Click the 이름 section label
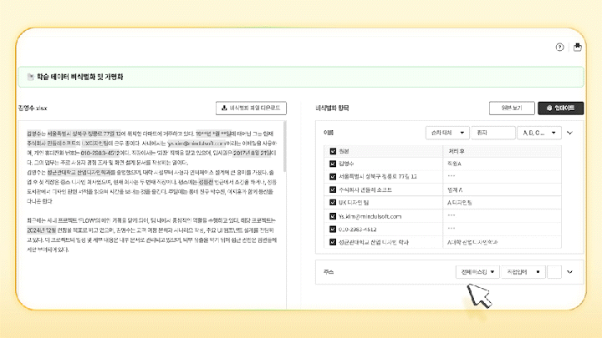This screenshot has height=338, width=602. pyautogui.click(x=329, y=133)
